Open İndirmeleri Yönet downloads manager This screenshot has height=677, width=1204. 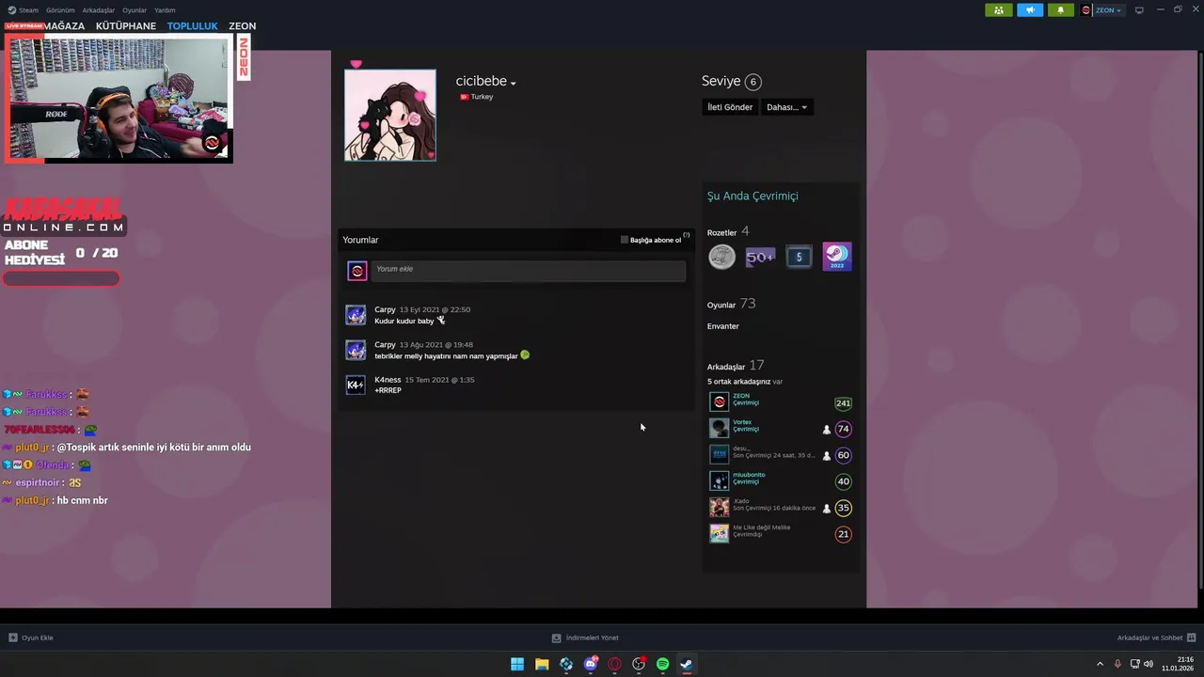585,638
